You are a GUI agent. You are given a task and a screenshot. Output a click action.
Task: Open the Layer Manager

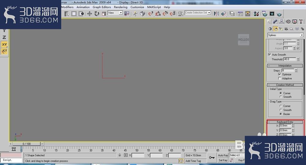[232, 14]
